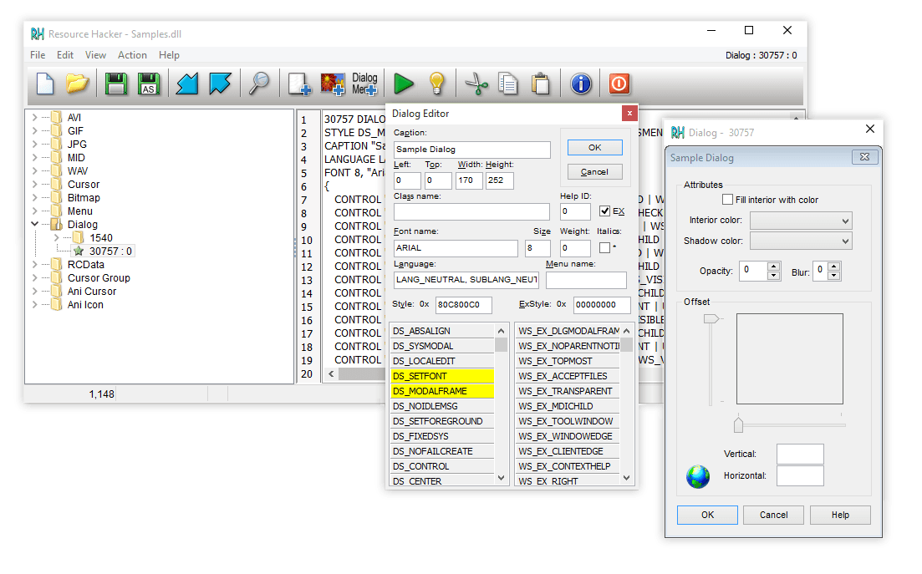Decrease the Blur spinner value
Image resolution: width=922 pixels, height=574 pixels.
point(833,276)
